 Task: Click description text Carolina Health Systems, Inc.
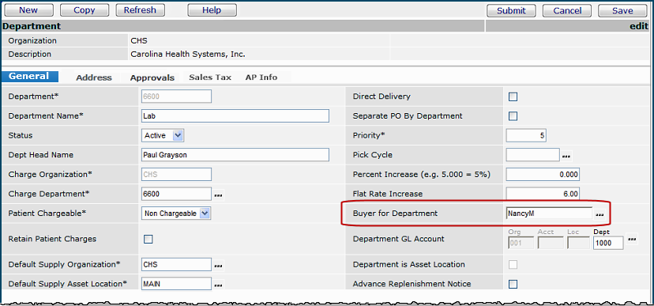tap(188, 55)
